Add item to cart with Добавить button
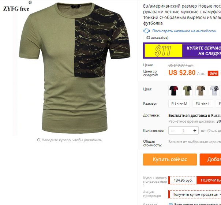The height and width of the screenshot is (205, 221). (x=210, y=160)
